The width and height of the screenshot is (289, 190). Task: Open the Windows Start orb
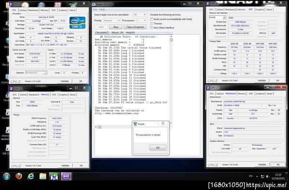coord(7,177)
